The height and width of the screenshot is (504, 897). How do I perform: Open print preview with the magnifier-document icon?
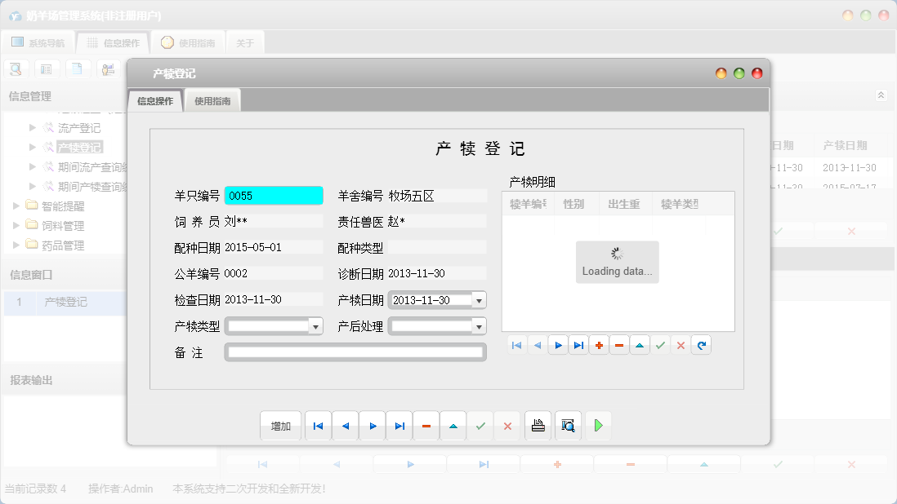click(568, 425)
